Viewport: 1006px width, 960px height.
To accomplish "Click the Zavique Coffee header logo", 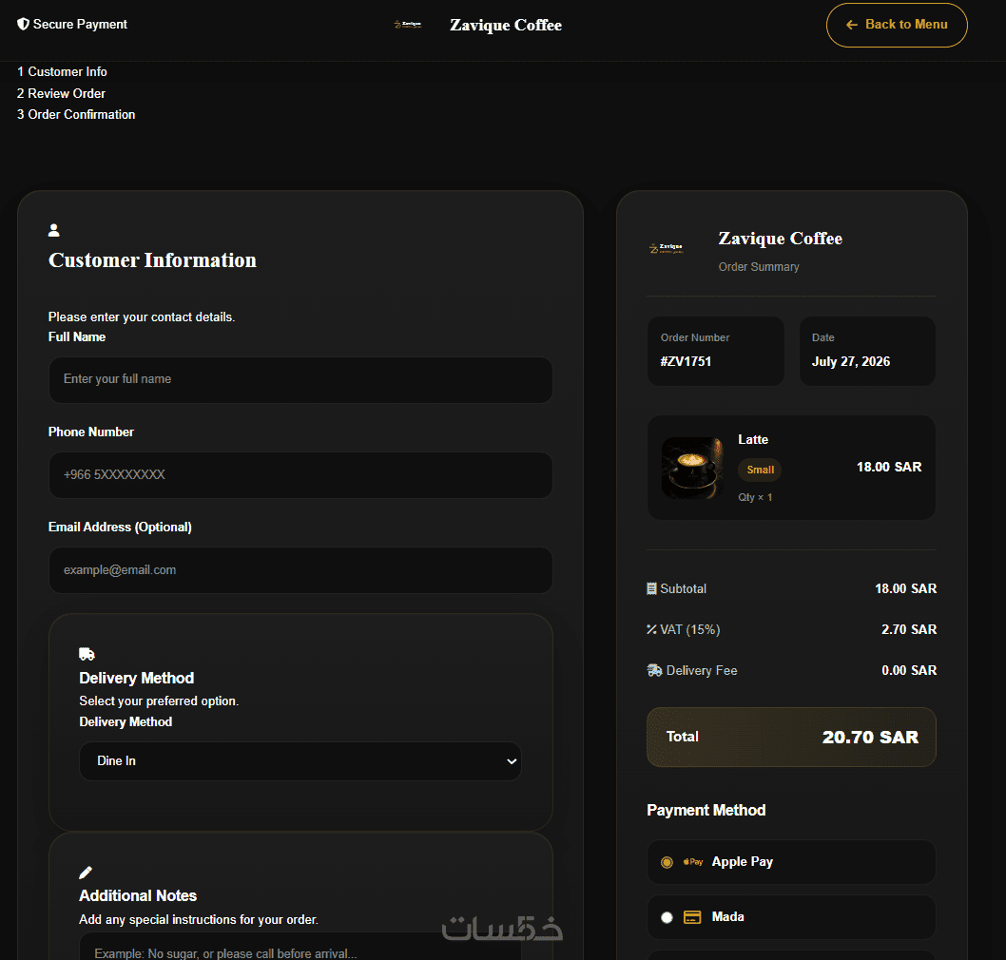I will point(407,25).
